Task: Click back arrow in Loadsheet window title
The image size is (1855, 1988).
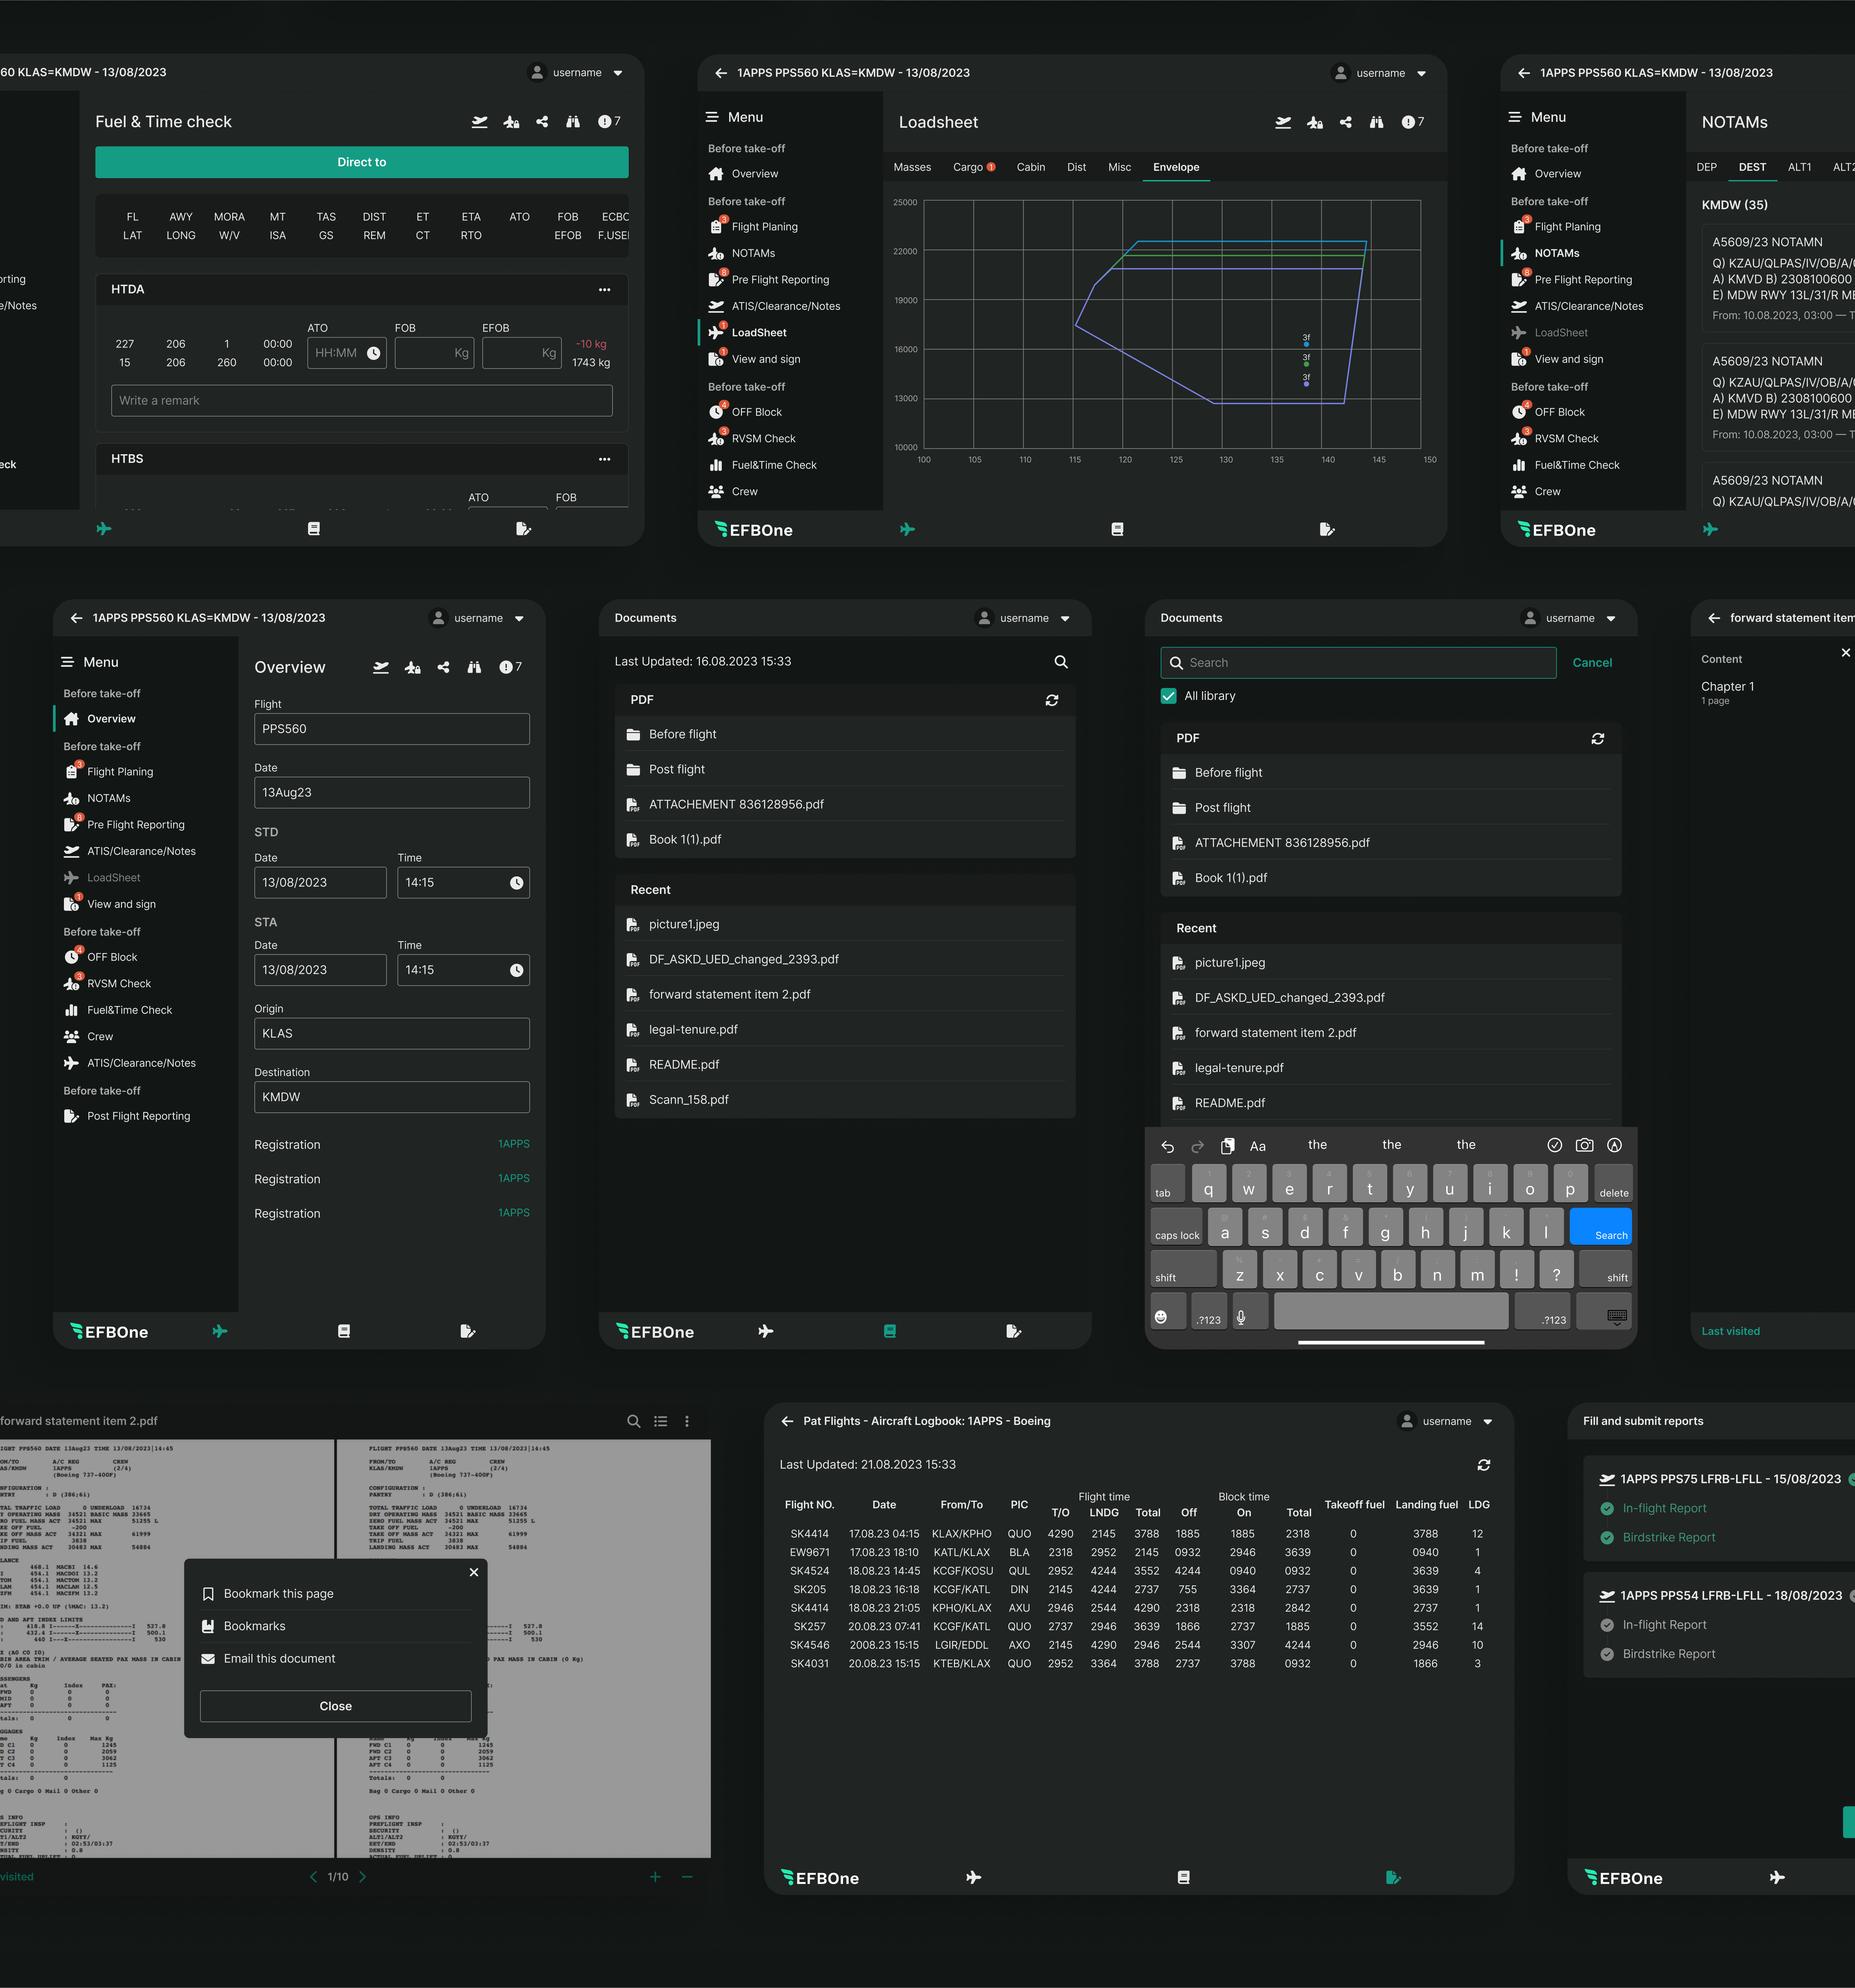Action: (x=720, y=73)
